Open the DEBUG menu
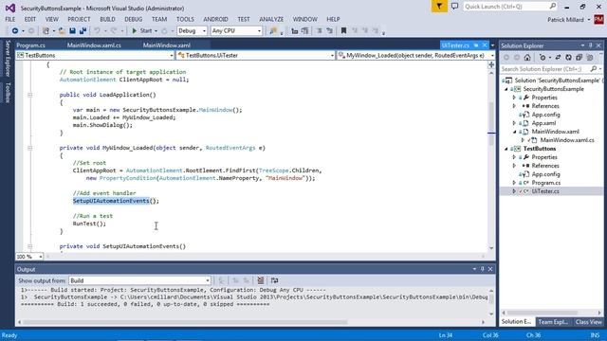Screen dimensions: 607x341 (133, 19)
